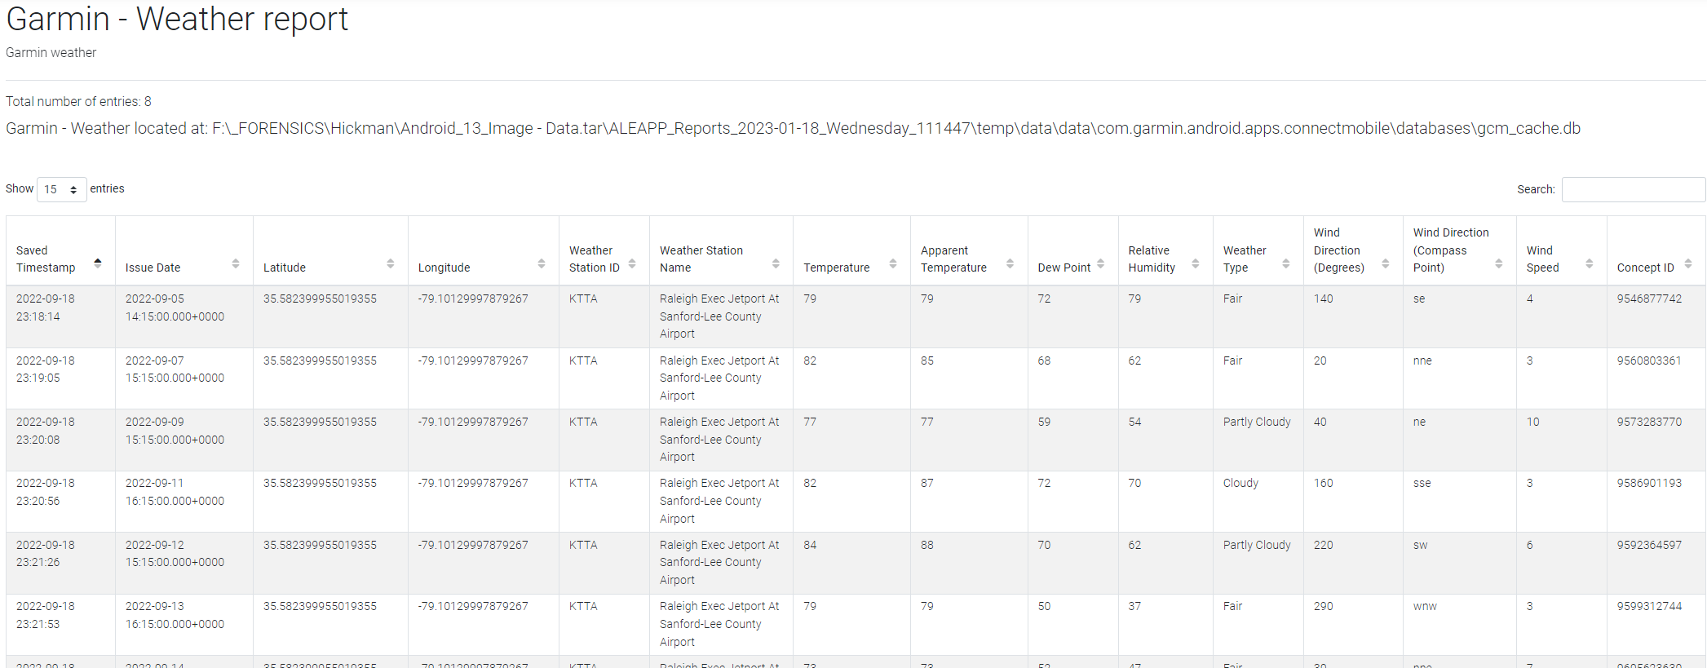Viewport: 1707px width, 668px height.
Task: Click compass point 'sse' cell
Action: [x=1459, y=501]
